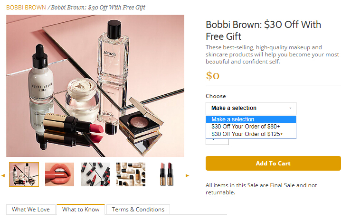Choose '$30 Off Your Order of $80+'
Image resolution: width=351 pixels, height=219 pixels.
point(246,127)
